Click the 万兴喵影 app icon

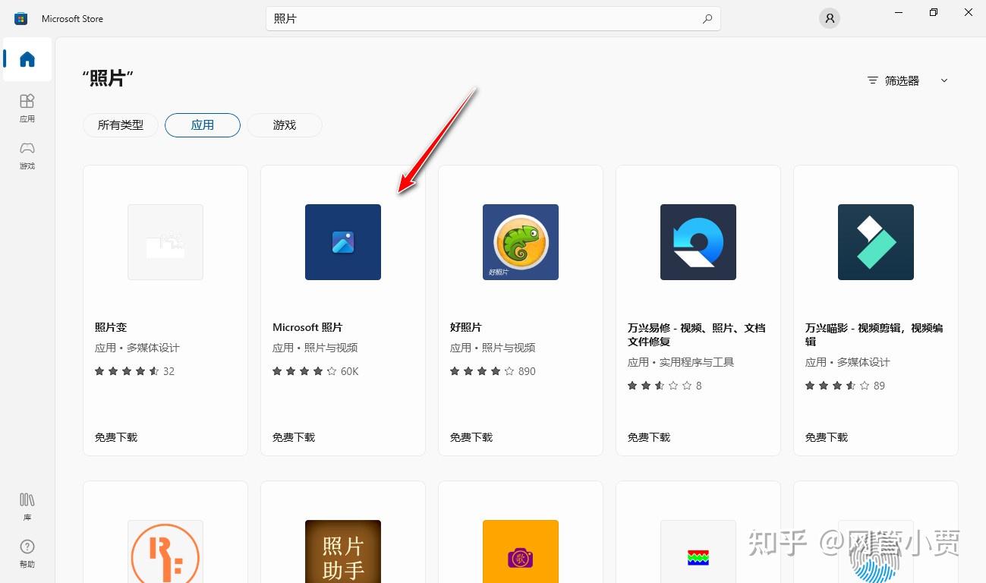pyautogui.click(x=876, y=242)
